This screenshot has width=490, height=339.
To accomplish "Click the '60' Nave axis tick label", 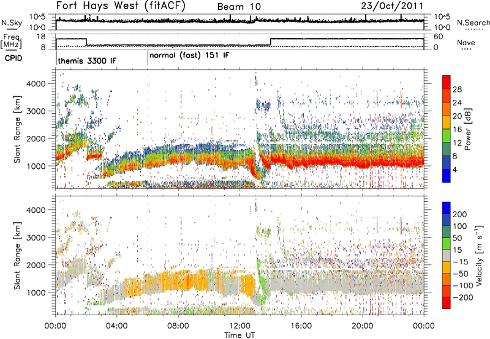I will pos(438,37).
